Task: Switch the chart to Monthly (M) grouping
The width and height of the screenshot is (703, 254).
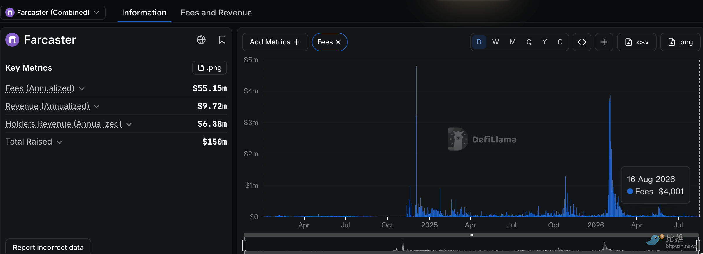Action: pyautogui.click(x=513, y=42)
